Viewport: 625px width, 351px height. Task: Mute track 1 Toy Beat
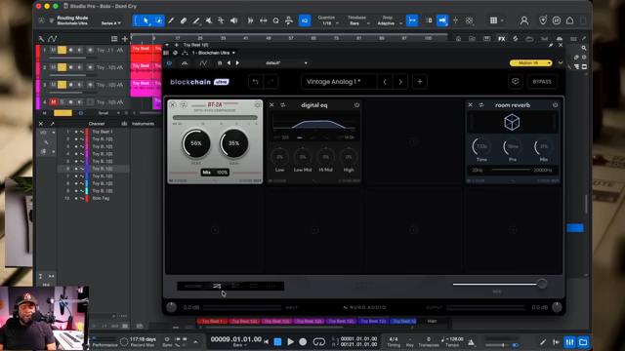pyautogui.click(x=53, y=50)
